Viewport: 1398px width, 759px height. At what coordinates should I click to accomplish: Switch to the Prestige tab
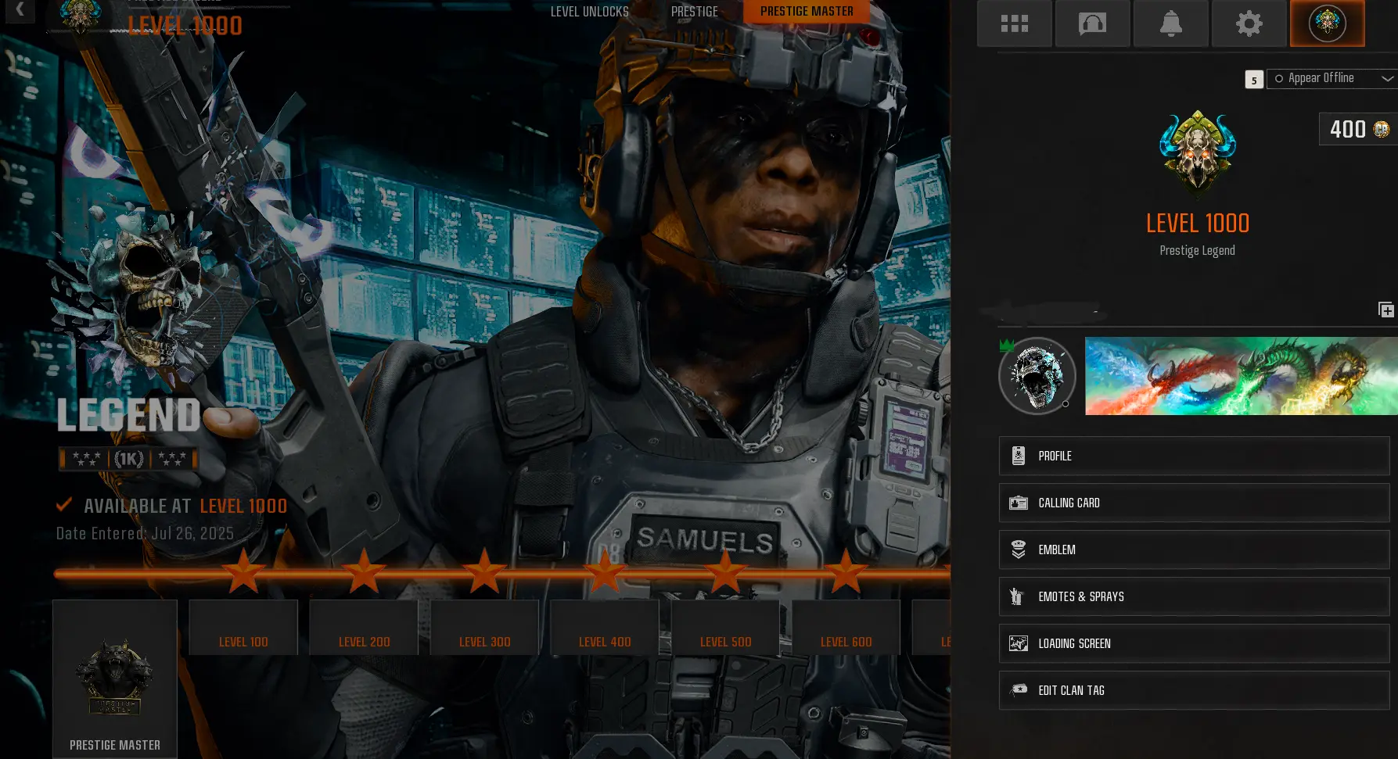694,12
